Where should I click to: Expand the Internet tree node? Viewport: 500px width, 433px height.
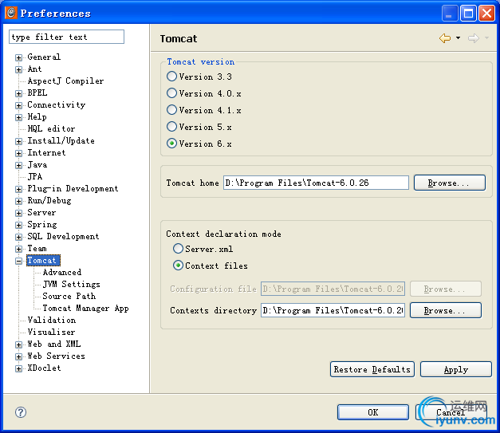pos(19,153)
